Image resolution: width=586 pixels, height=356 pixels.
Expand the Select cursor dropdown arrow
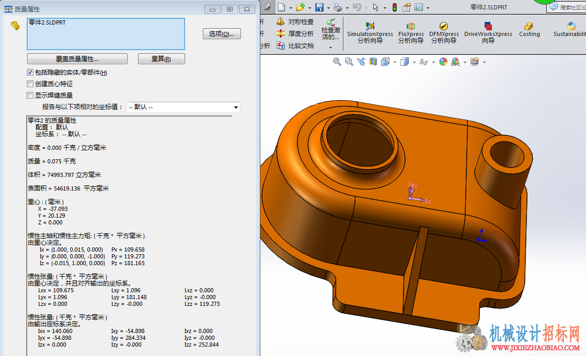(x=385, y=8)
